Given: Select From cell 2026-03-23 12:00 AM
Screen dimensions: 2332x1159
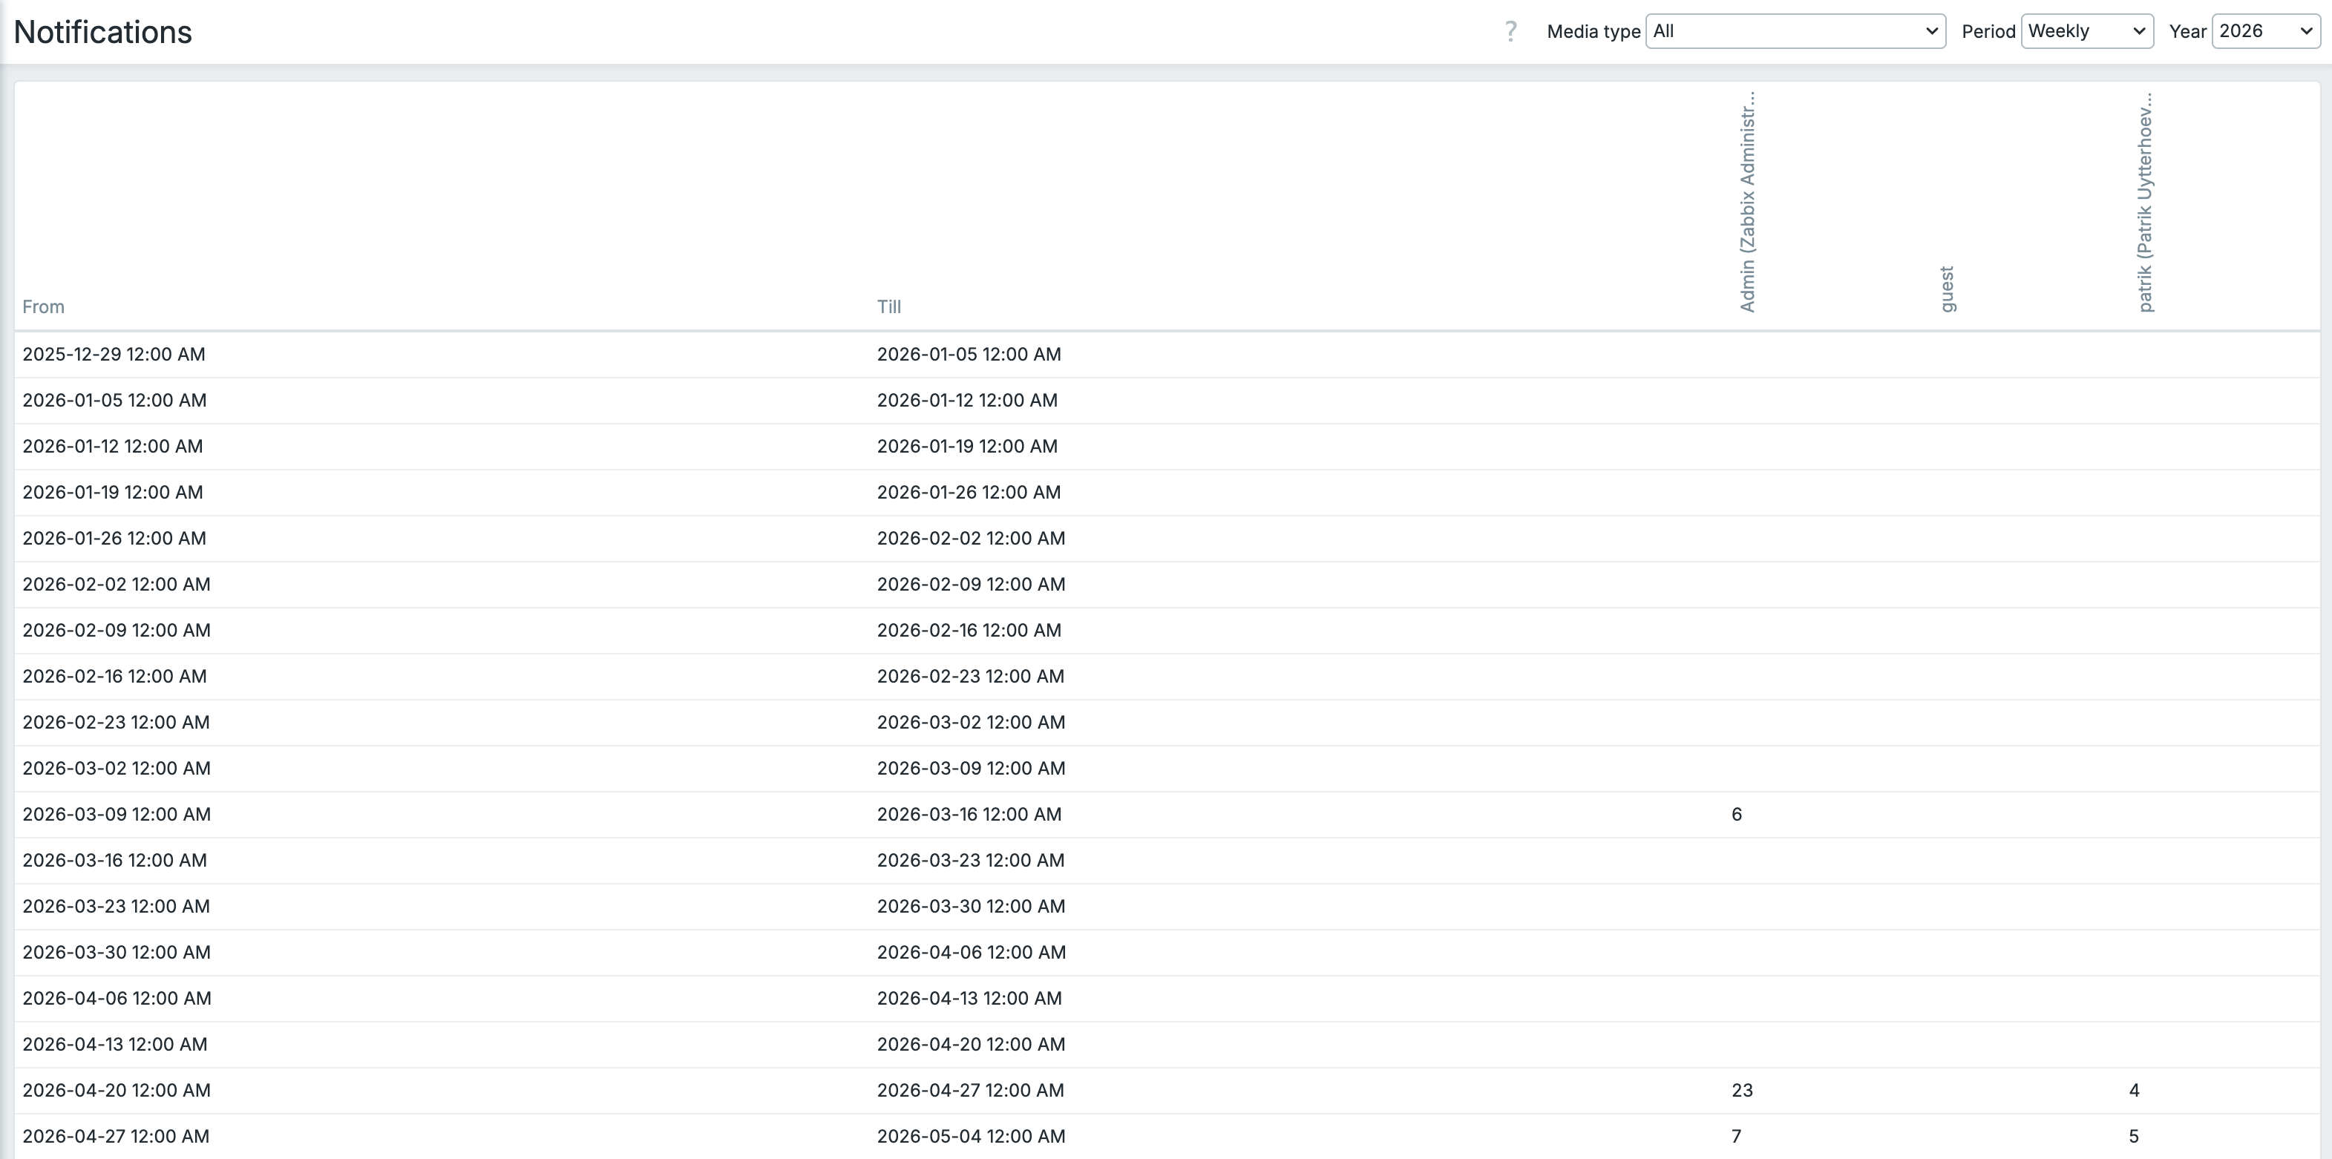Looking at the screenshot, I should pyautogui.click(x=116, y=907).
